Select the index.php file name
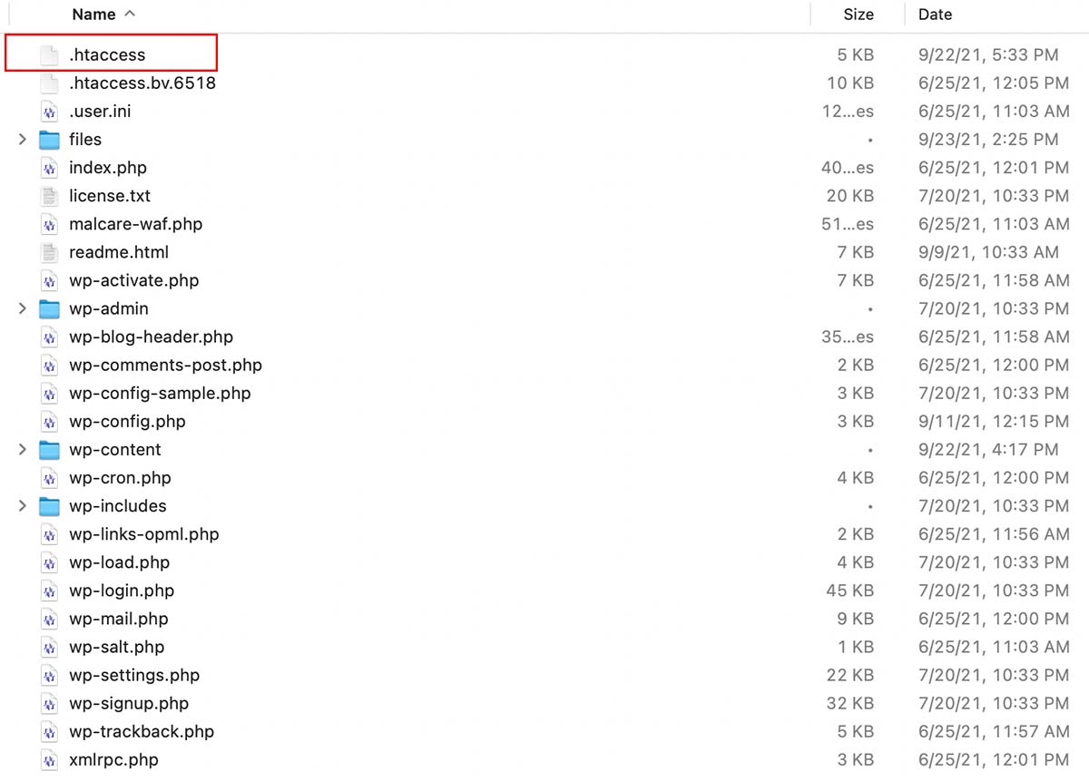1089x781 pixels. [107, 167]
